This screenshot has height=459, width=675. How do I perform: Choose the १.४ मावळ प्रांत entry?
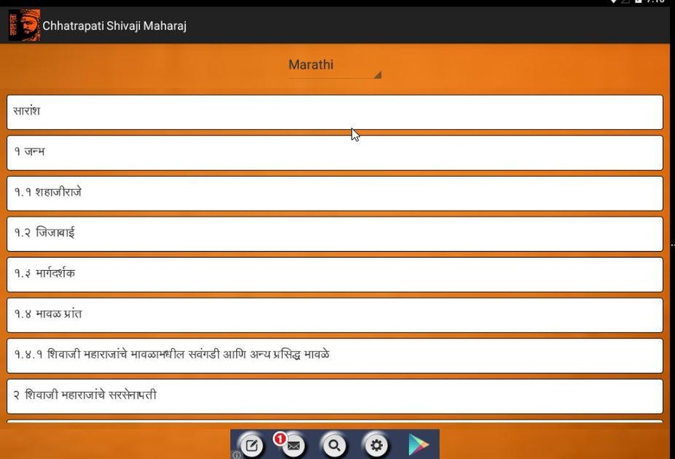(335, 315)
